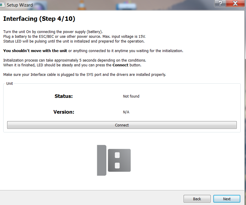Click the "N/A" version value
Image resolution: width=246 pixels, height=205 pixels.
(126, 112)
